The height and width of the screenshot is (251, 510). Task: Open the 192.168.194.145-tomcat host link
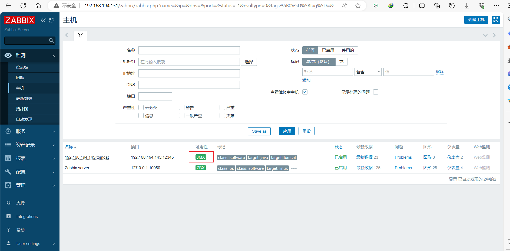point(87,157)
